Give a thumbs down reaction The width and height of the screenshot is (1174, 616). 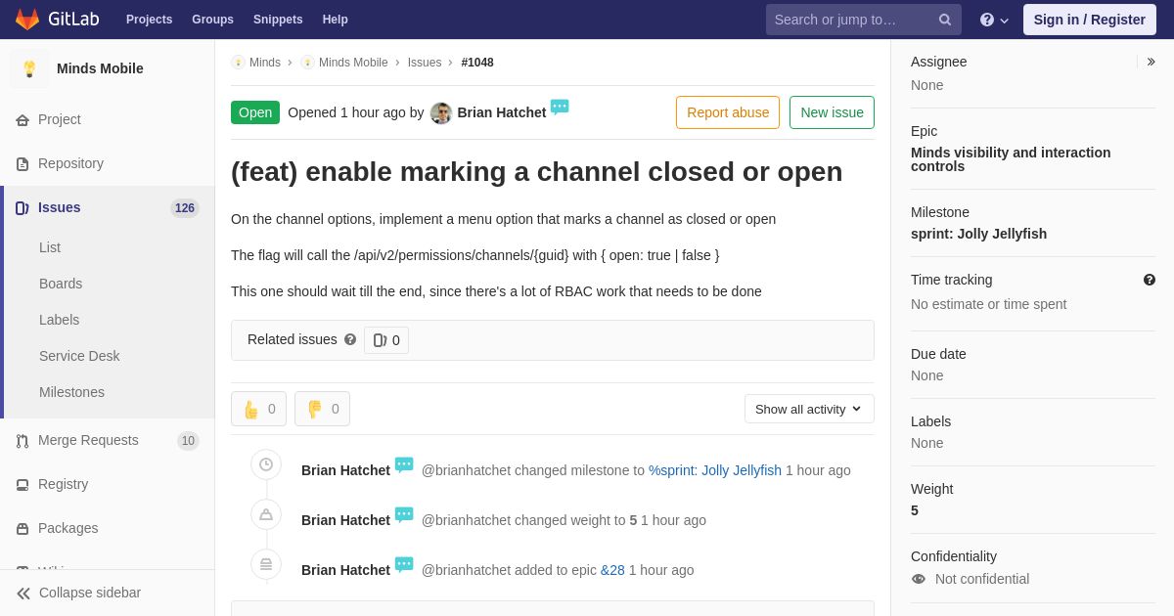[322, 409]
